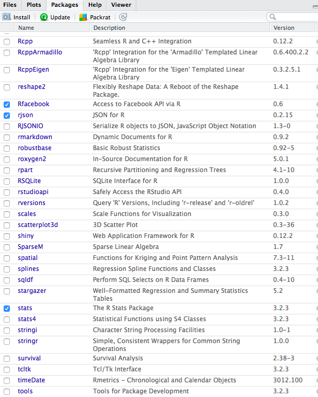Image resolution: width=318 pixels, height=397 pixels.
Task: Check the stringr package box
Action: pyautogui.click(x=7, y=342)
